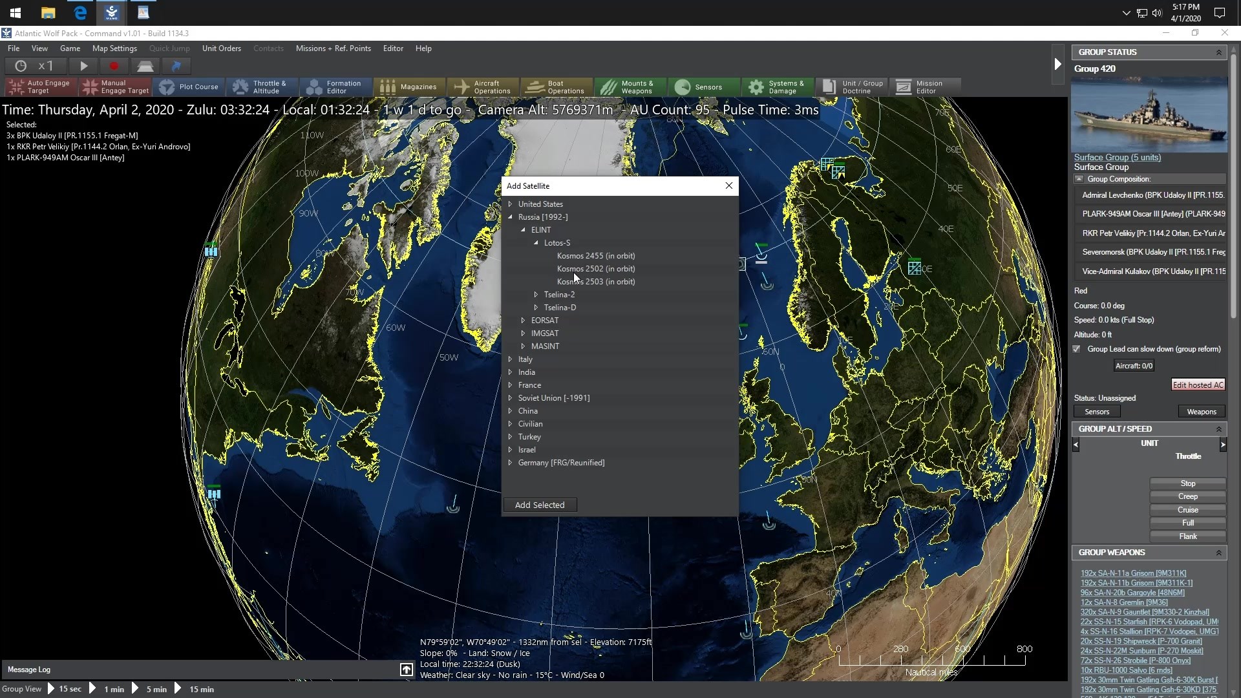Click the Add Selected button
1241x698 pixels.
click(x=540, y=505)
